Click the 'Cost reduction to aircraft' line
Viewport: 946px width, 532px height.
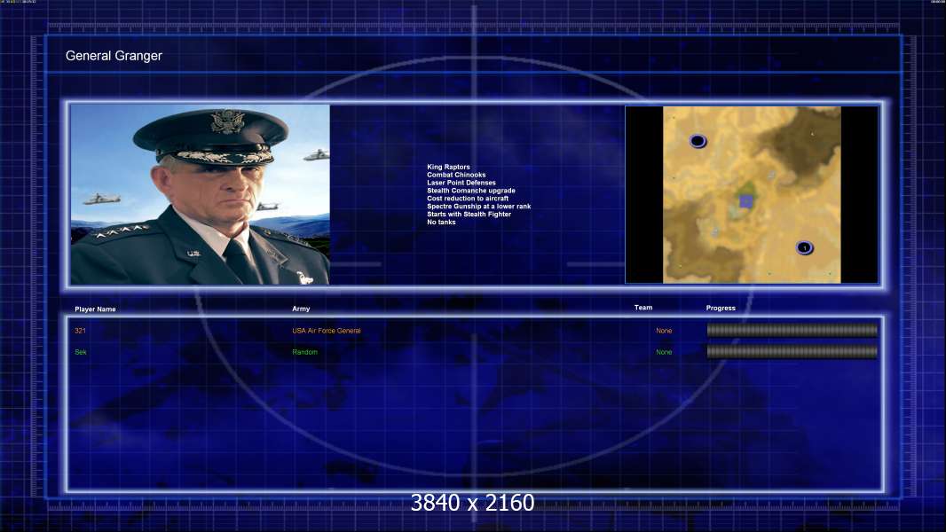(468, 199)
